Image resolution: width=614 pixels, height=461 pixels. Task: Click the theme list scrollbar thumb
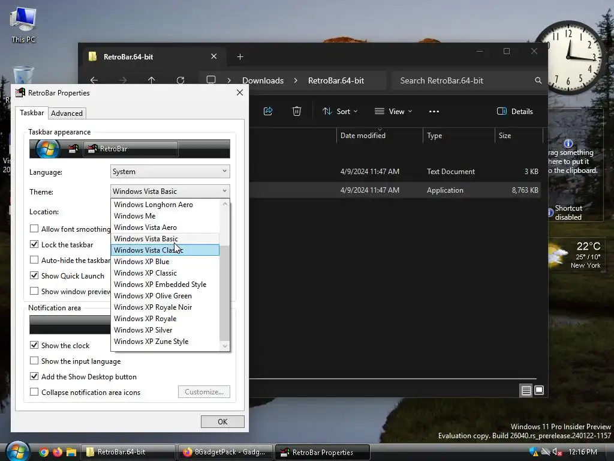224,293
